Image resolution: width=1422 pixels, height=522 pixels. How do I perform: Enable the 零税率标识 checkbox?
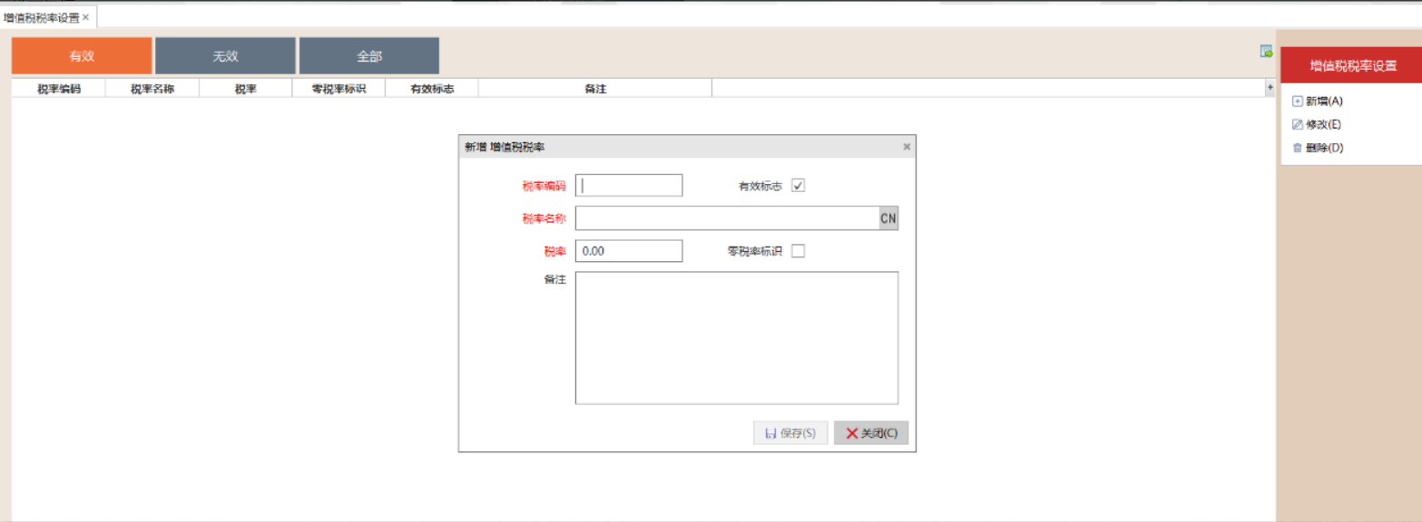click(x=799, y=251)
